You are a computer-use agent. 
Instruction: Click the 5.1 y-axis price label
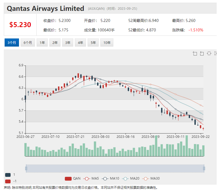point(21,133)
